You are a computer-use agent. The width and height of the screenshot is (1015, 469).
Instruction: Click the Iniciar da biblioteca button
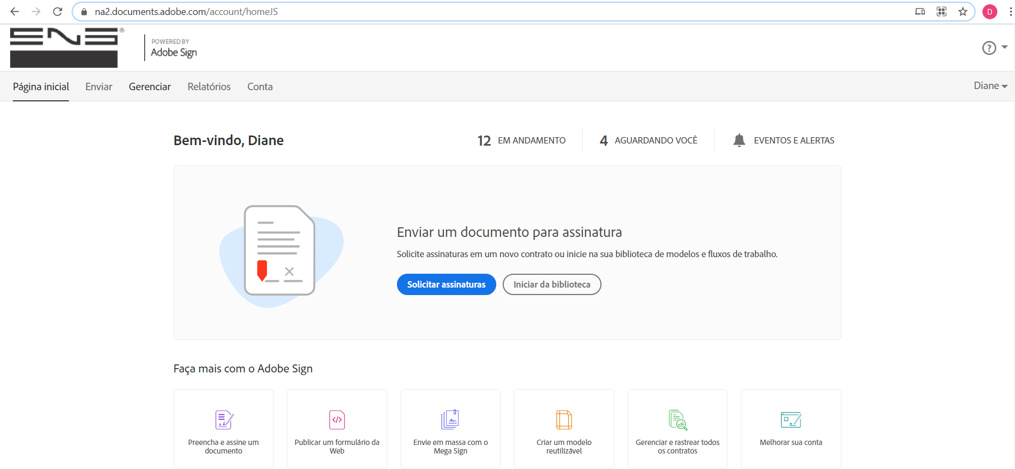coord(552,284)
